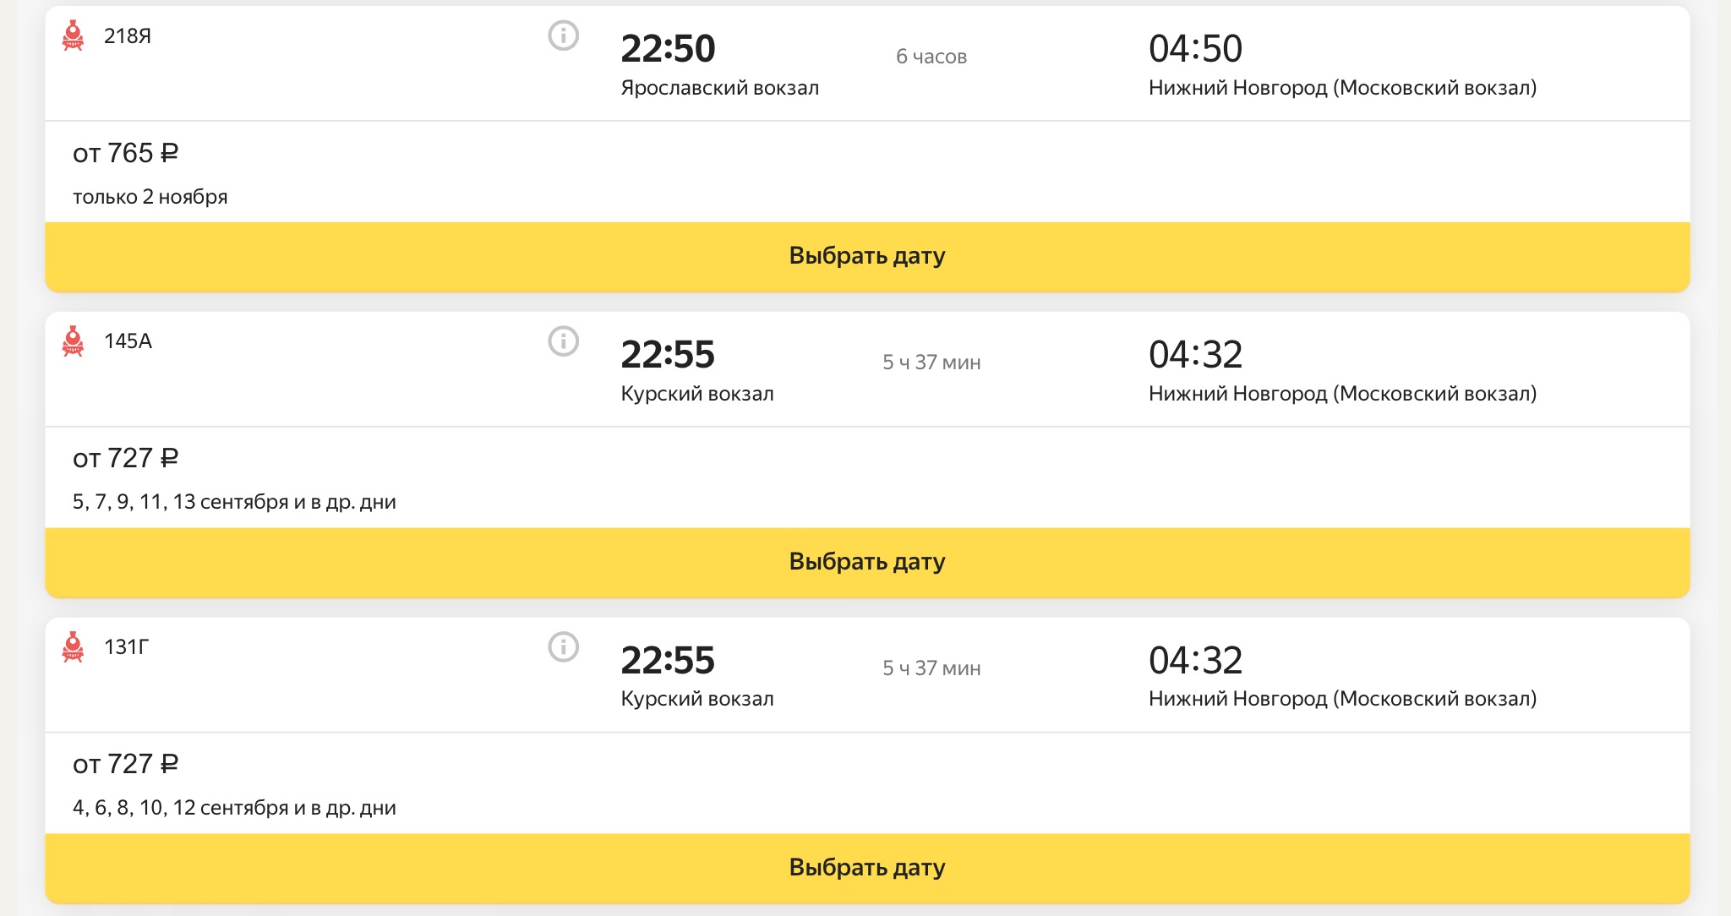Click the только 2 ноября date note
The width and height of the screenshot is (1731, 916).
click(x=150, y=197)
